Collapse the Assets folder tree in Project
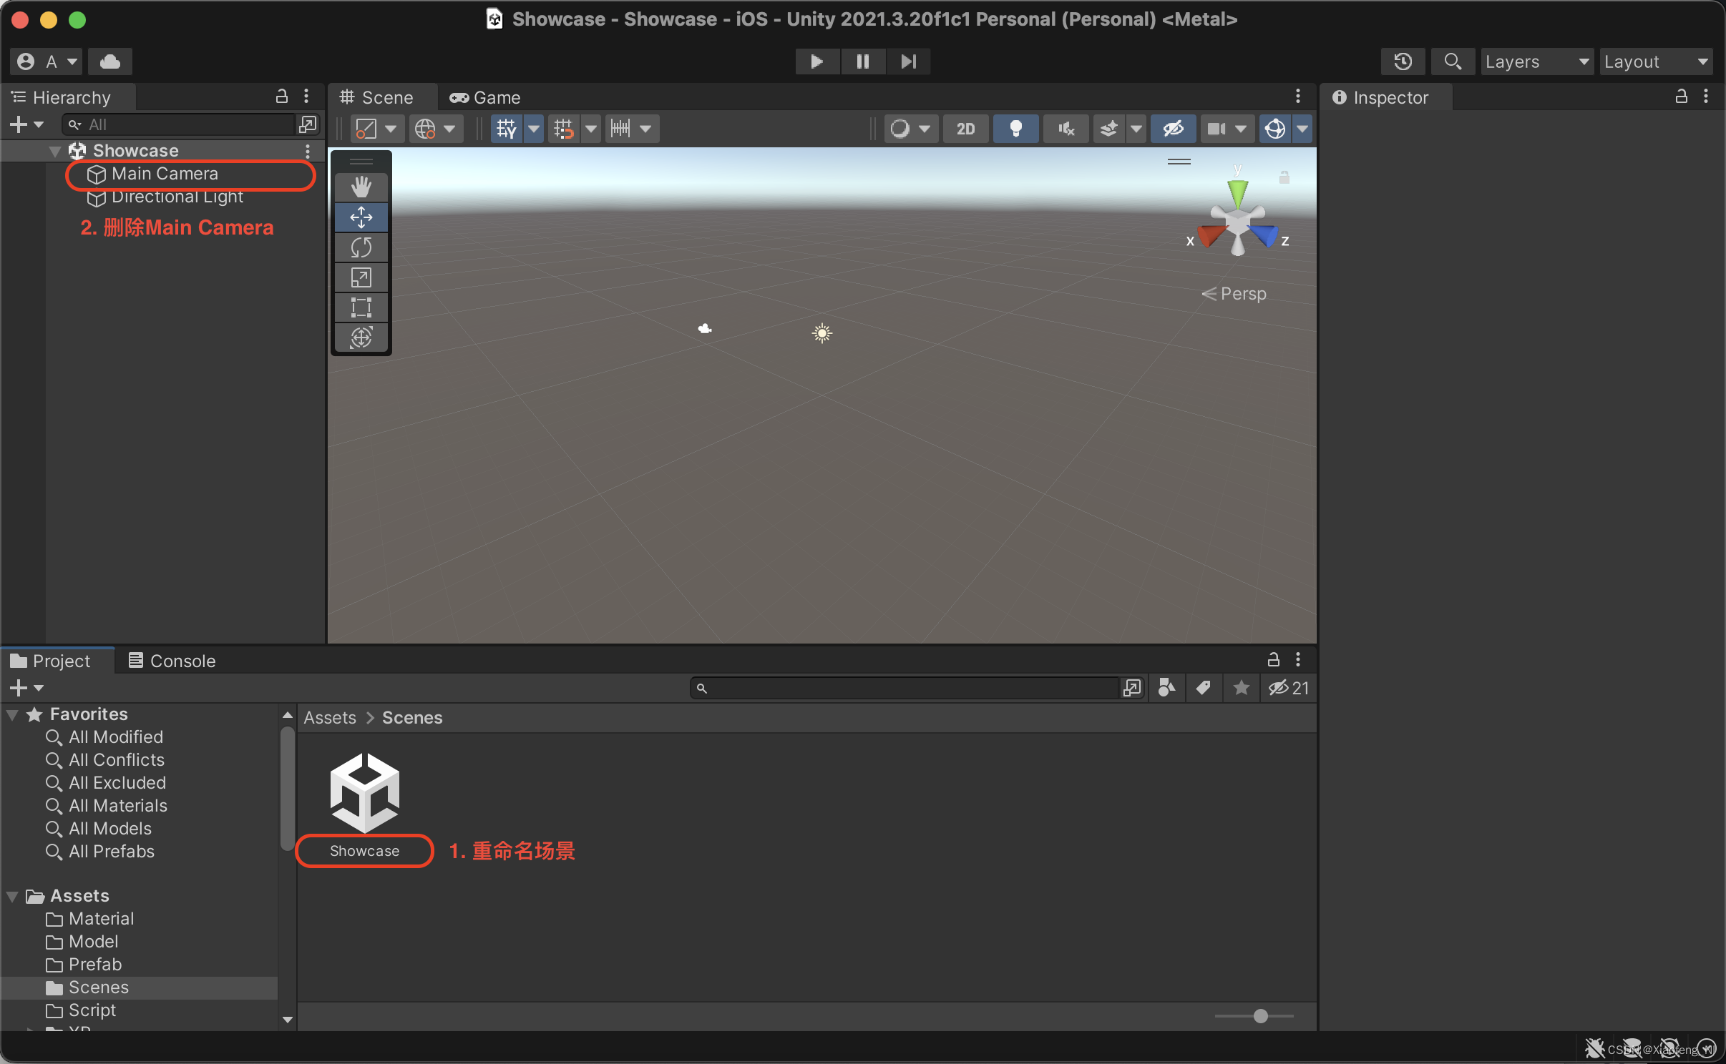 (x=11, y=895)
